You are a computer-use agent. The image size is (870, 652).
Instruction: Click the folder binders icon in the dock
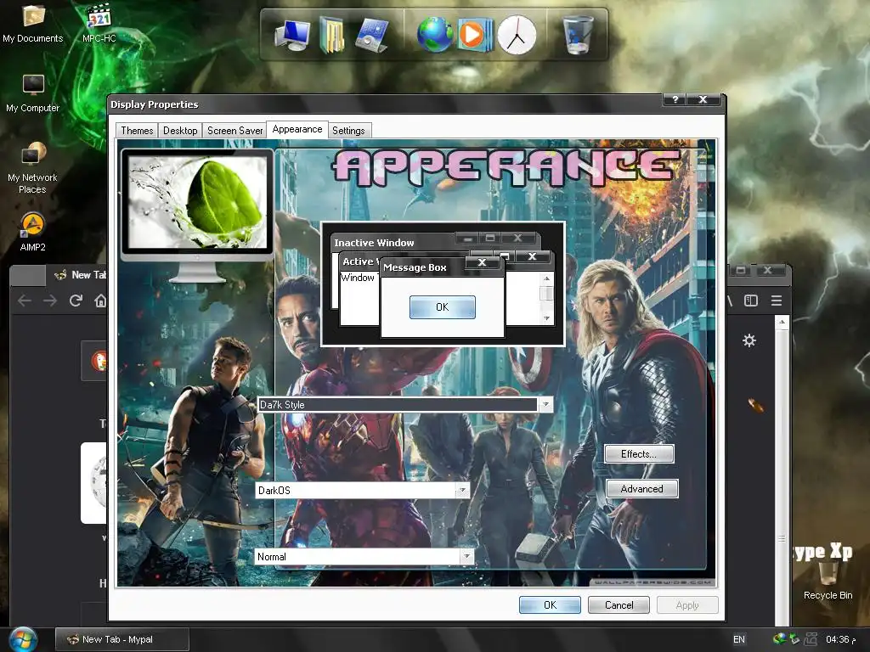(332, 36)
